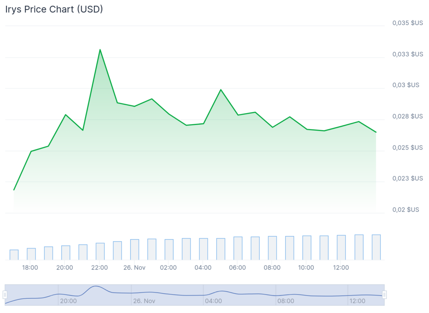Click the first, lowest point of the price line
The width and height of the screenshot is (429, 313).
point(14,190)
